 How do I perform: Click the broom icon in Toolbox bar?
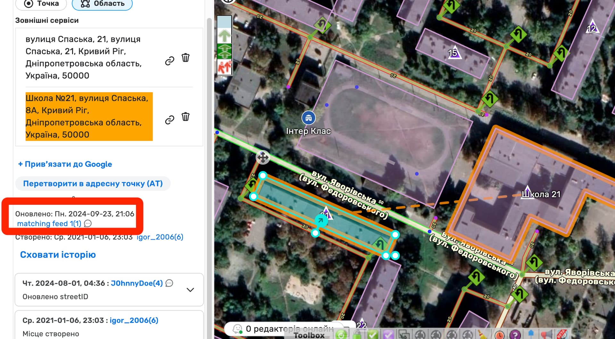(x=482, y=335)
